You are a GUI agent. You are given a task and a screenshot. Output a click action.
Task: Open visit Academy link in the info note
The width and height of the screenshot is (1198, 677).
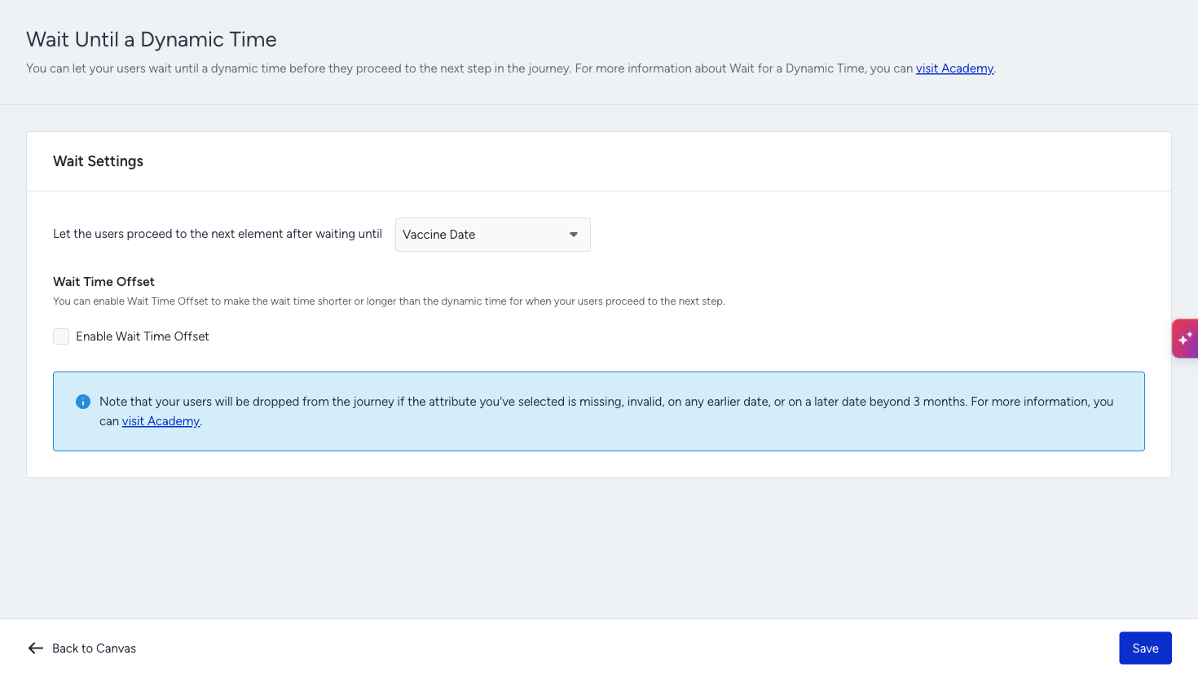(161, 421)
